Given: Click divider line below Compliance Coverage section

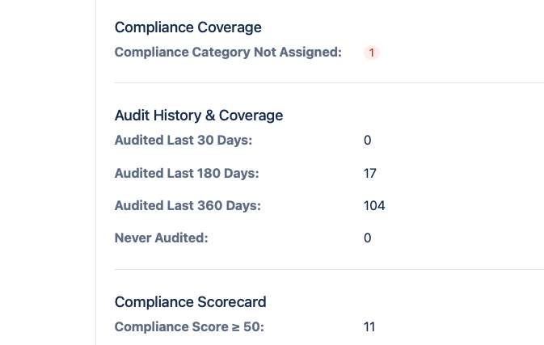Looking at the screenshot, I should pyautogui.click(x=329, y=83).
